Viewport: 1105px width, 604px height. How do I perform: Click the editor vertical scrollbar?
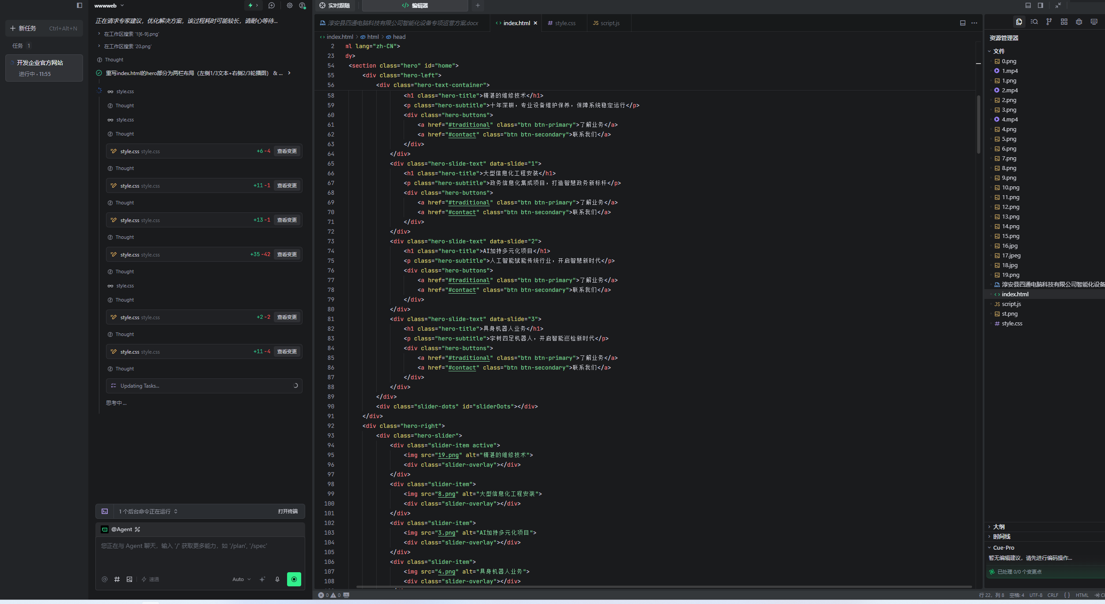979,124
